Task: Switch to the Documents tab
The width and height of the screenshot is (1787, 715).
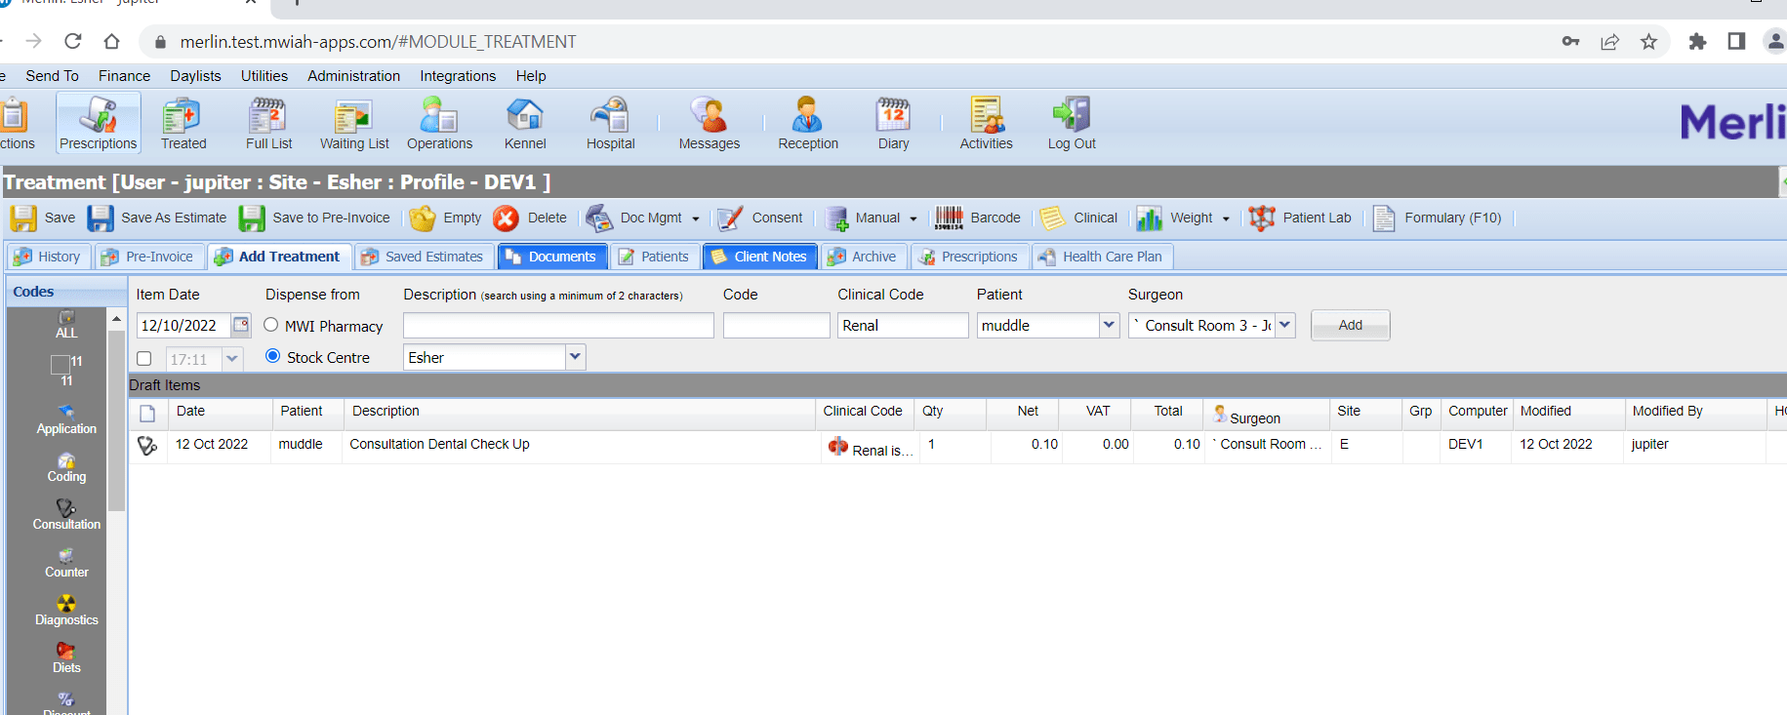Action: (x=552, y=257)
